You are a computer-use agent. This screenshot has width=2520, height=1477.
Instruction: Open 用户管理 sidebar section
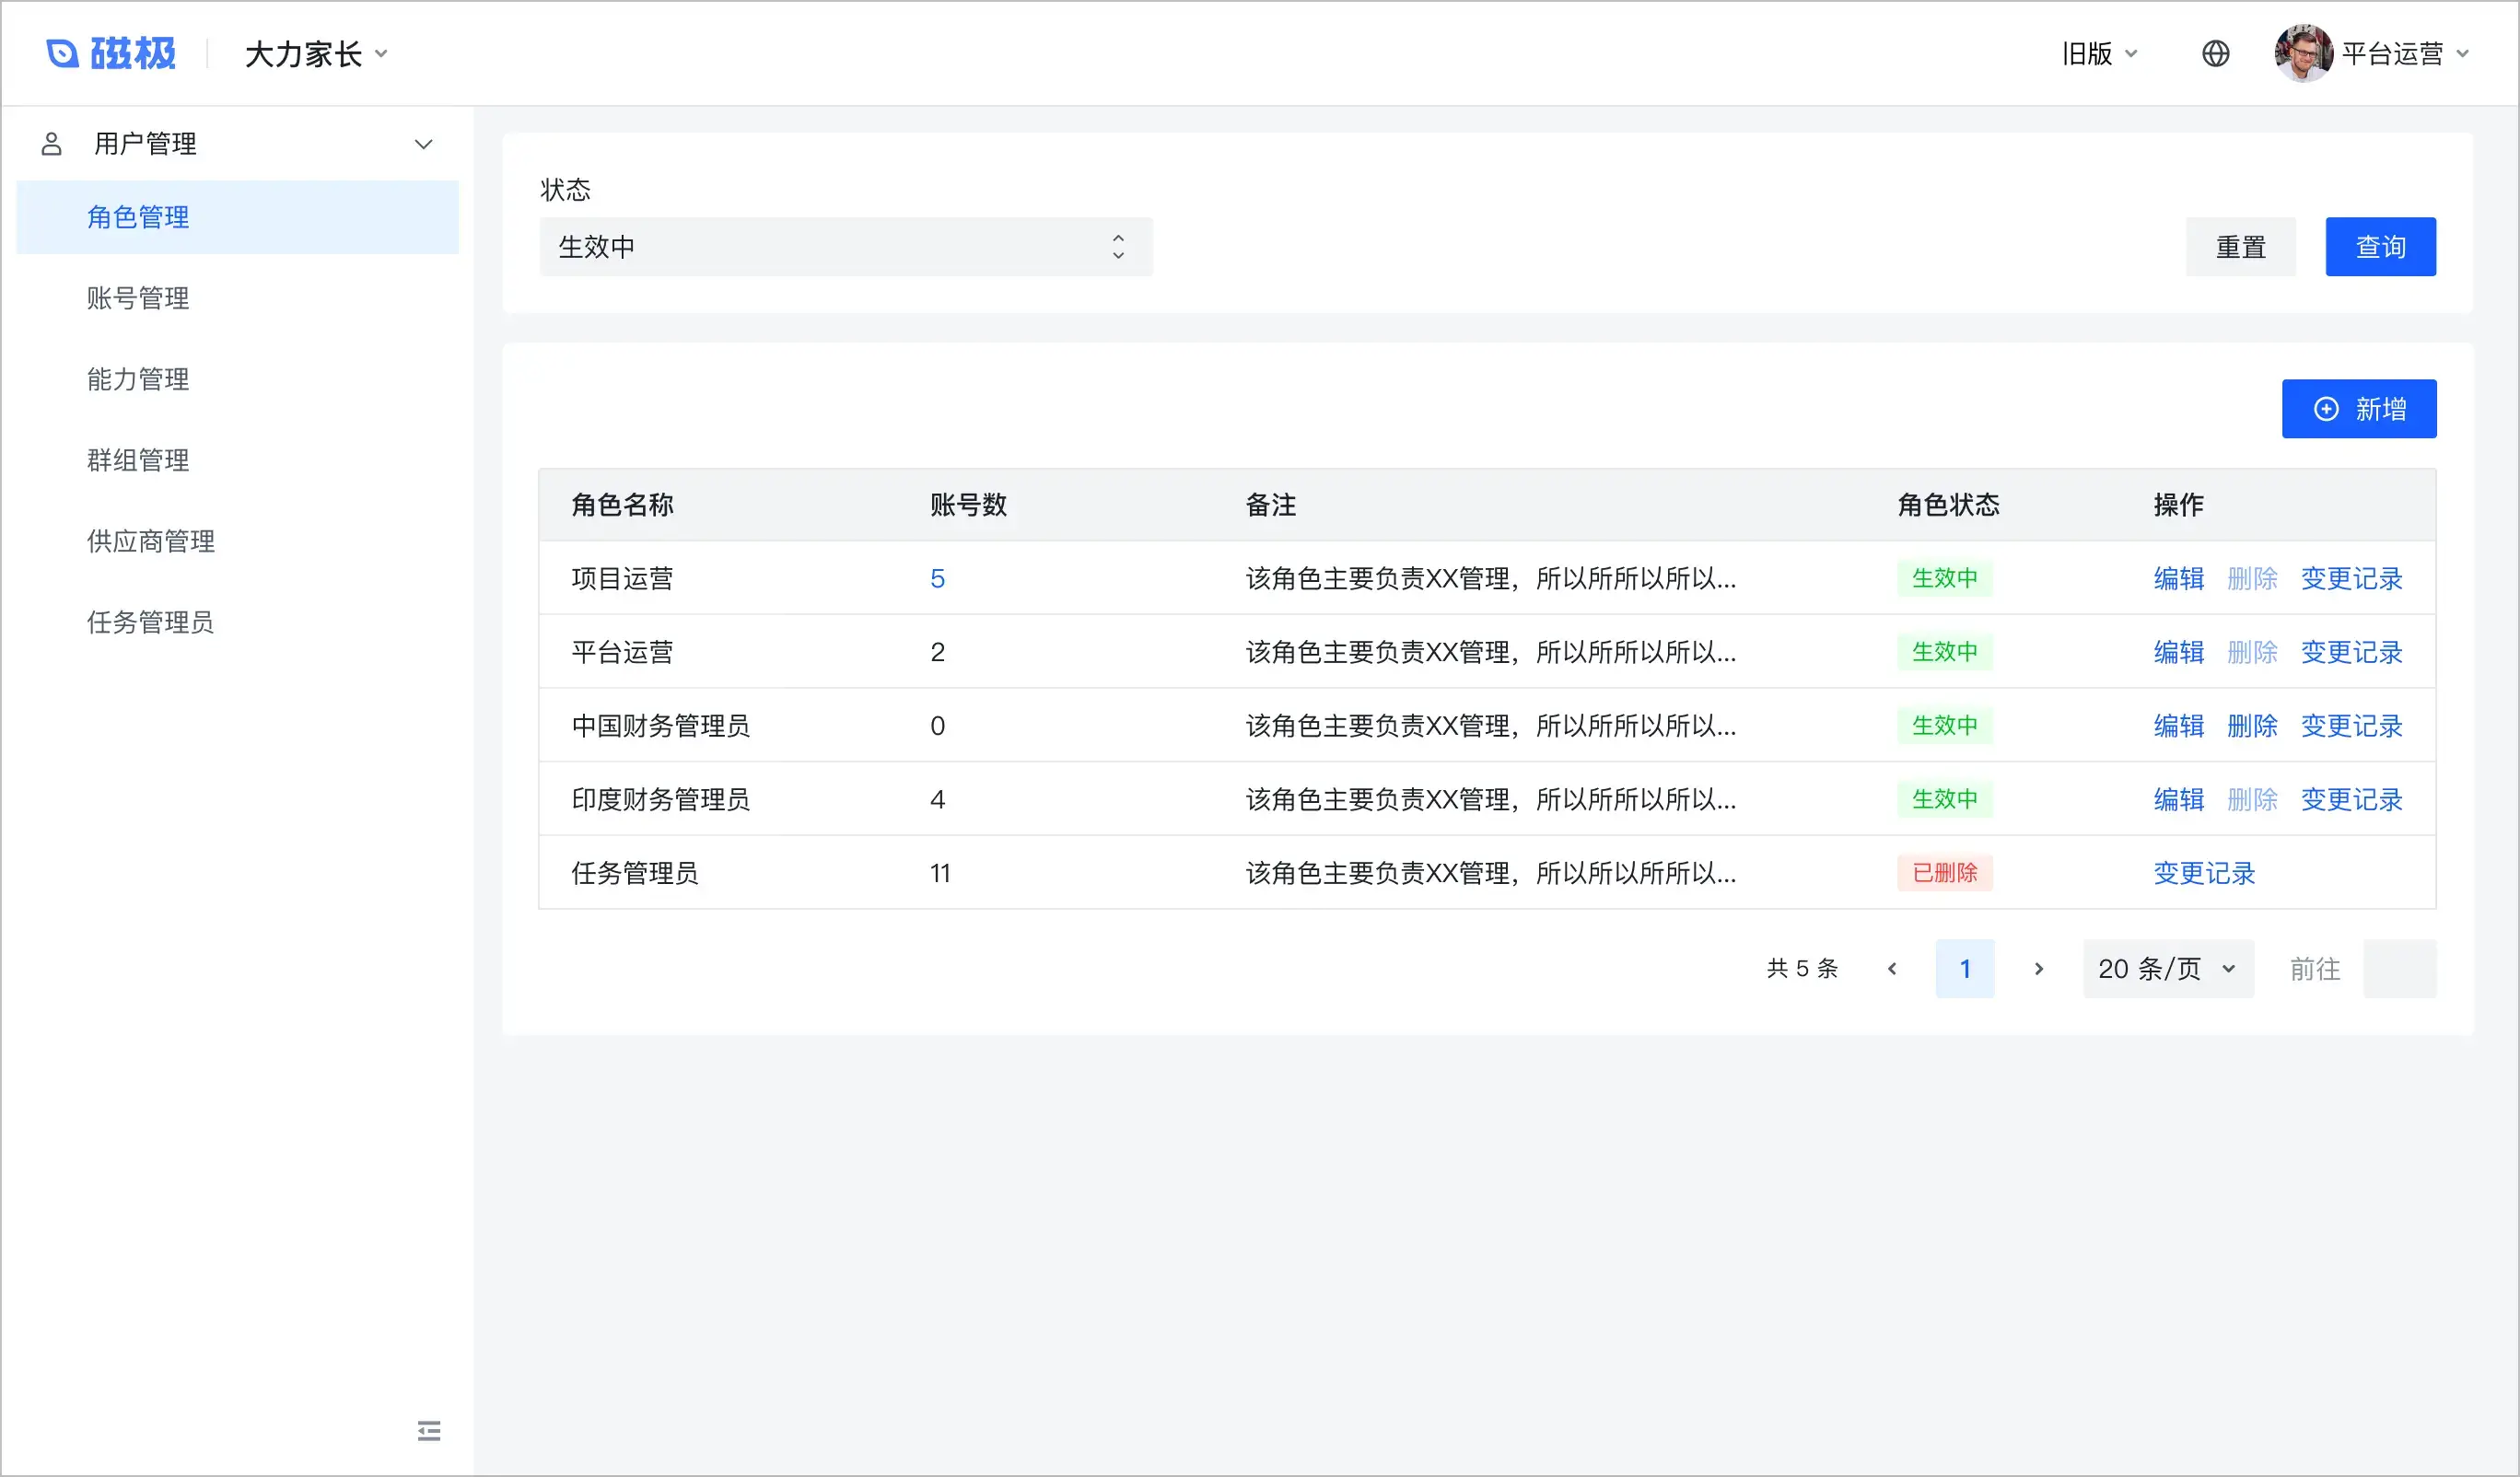click(x=238, y=145)
